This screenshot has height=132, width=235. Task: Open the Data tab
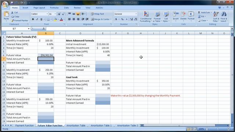(x=66, y=8)
